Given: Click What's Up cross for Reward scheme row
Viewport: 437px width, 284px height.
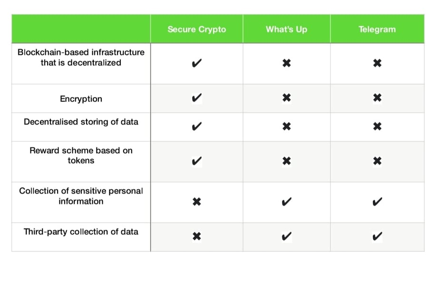Looking at the screenshot, I should click(286, 161).
